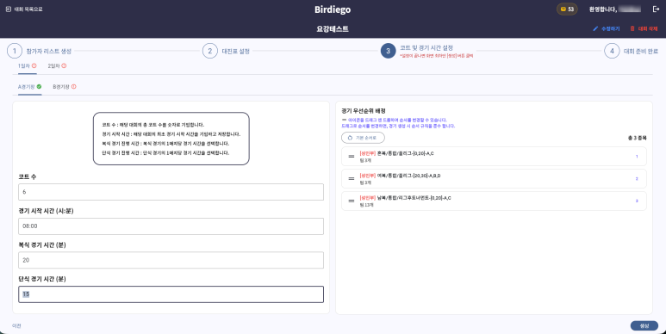This screenshot has height=334, width=666.
Task: Select the 혼복/통합/풀리그 priority item text
Action: pyautogui.click(x=396, y=153)
